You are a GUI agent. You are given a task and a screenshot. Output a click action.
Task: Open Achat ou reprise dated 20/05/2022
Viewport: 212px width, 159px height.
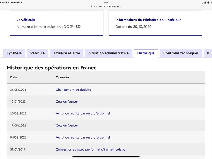83,113
